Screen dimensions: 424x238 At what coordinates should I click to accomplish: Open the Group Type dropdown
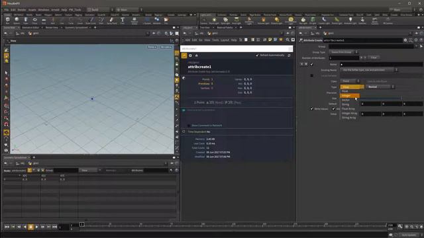click(x=343, y=52)
